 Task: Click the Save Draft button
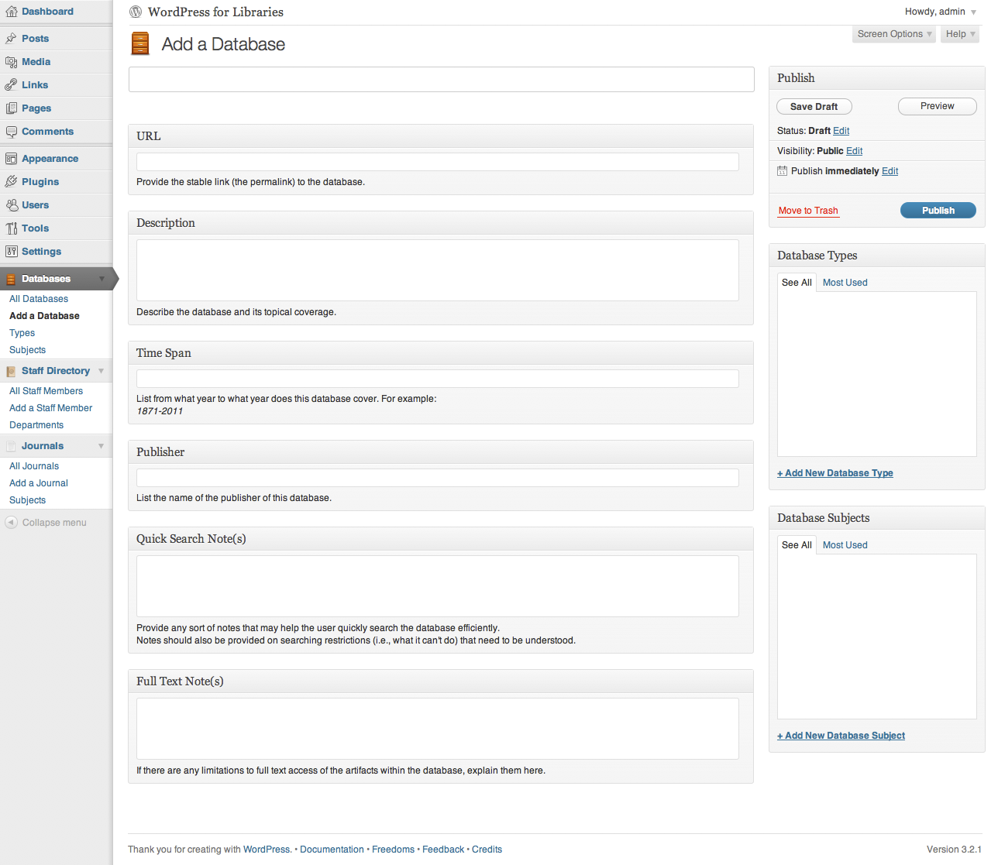tap(814, 107)
